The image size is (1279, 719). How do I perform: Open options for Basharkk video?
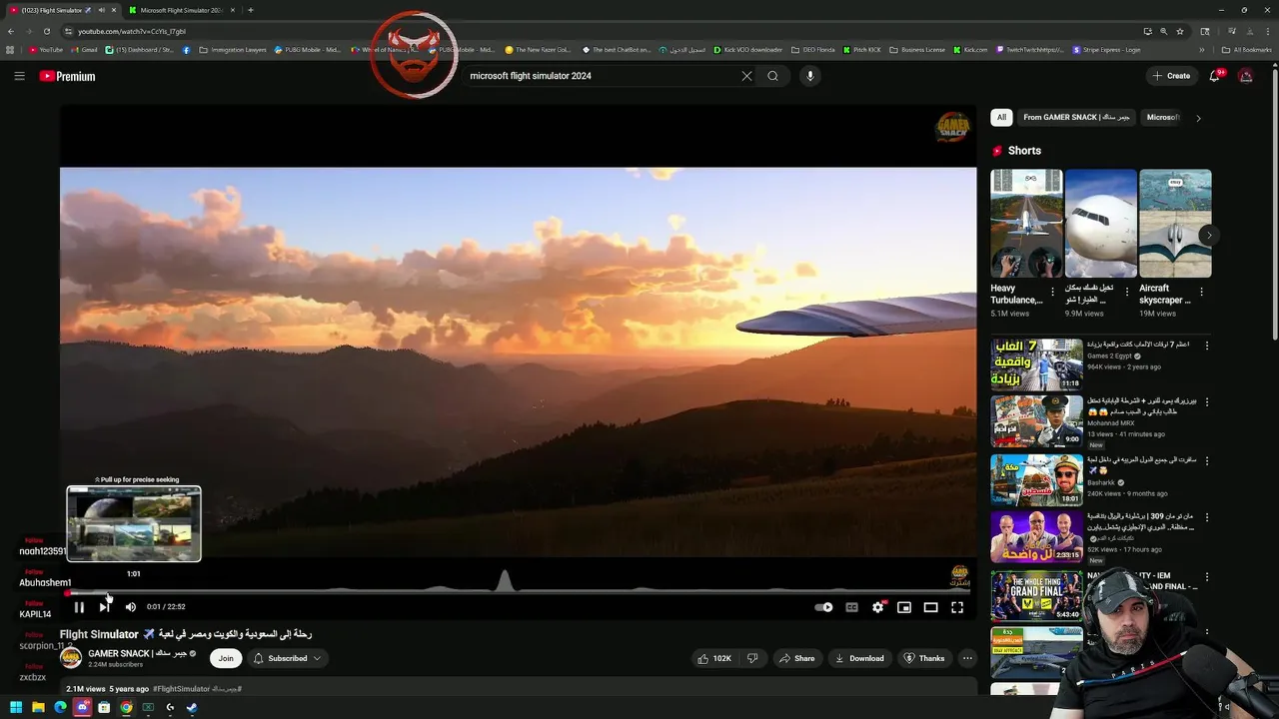click(1206, 461)
